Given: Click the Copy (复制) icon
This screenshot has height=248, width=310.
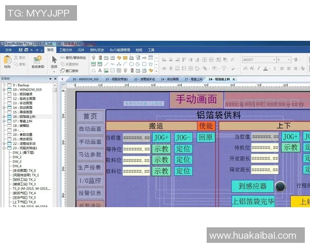Looking at the screenshot, I should (16, 64).
